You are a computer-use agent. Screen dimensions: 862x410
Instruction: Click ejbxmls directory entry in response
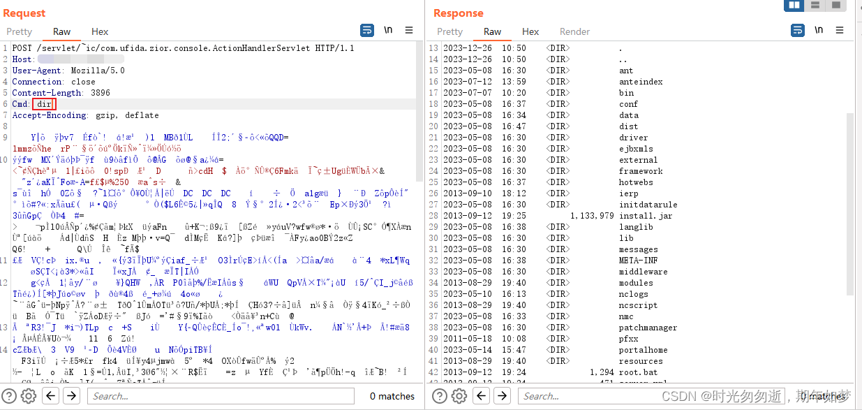coord(636,149)
